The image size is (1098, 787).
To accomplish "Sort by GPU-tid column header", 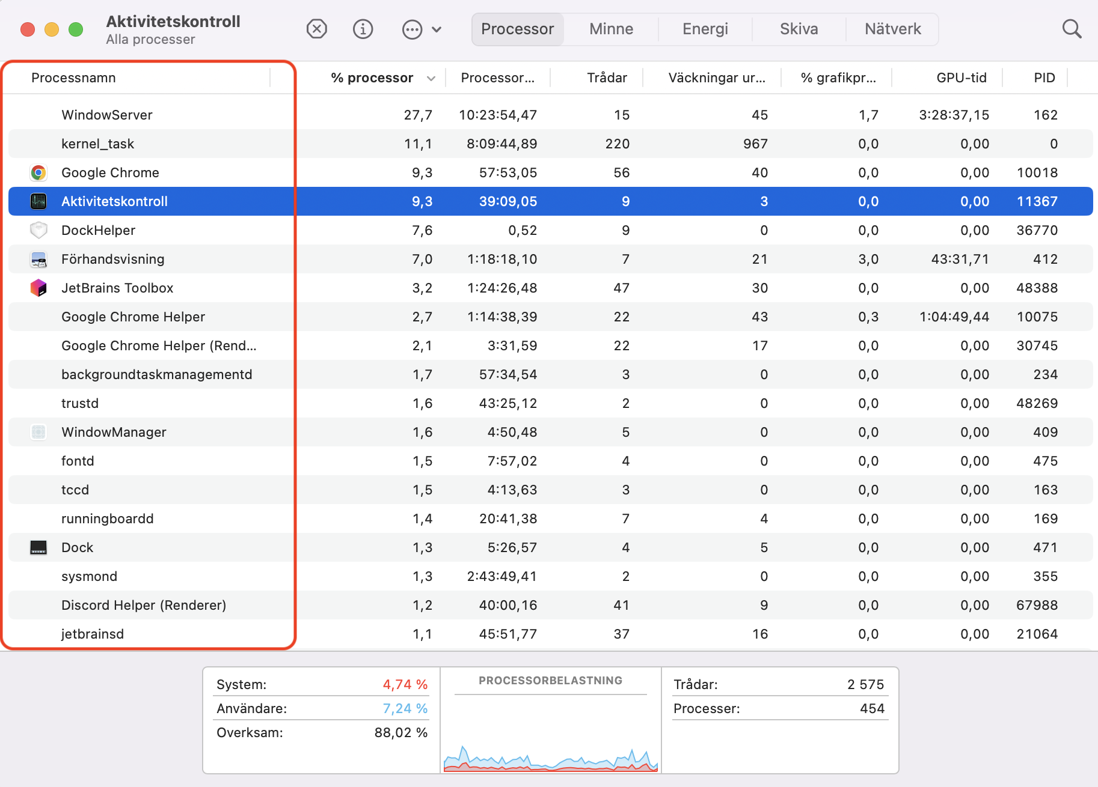I will (x=962, y=78).
